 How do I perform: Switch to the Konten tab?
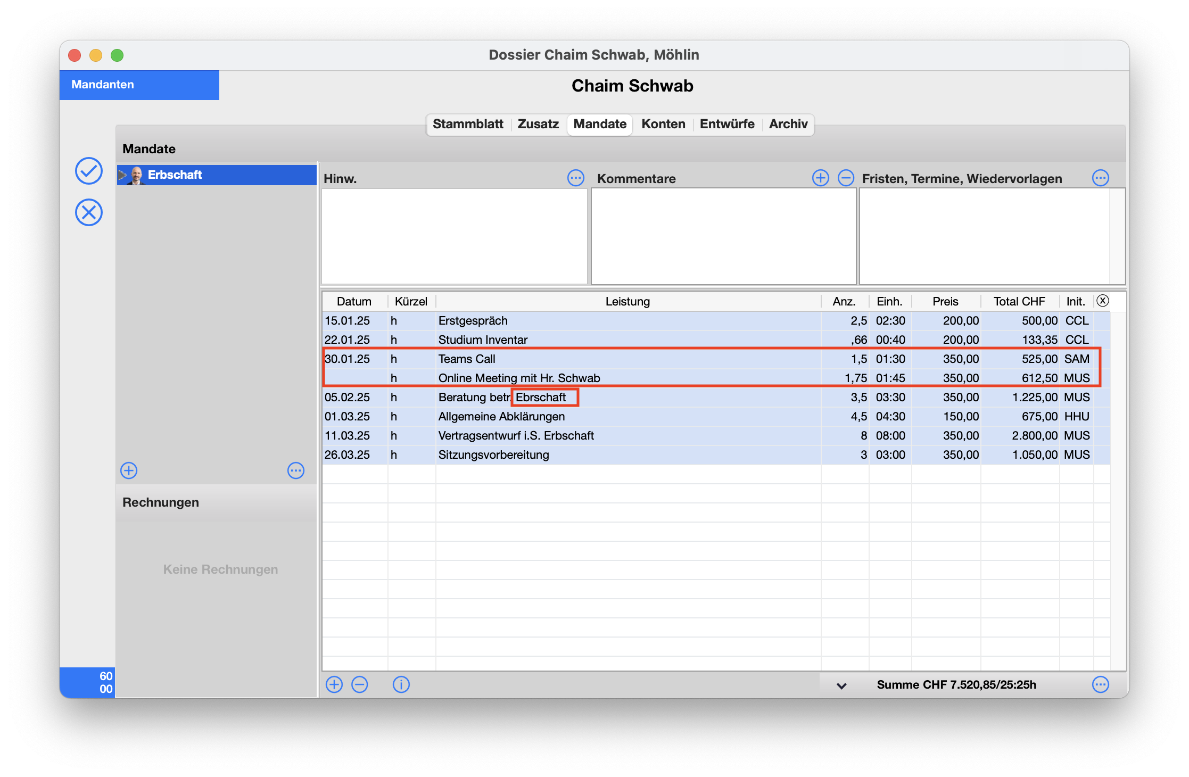(663, 124)
